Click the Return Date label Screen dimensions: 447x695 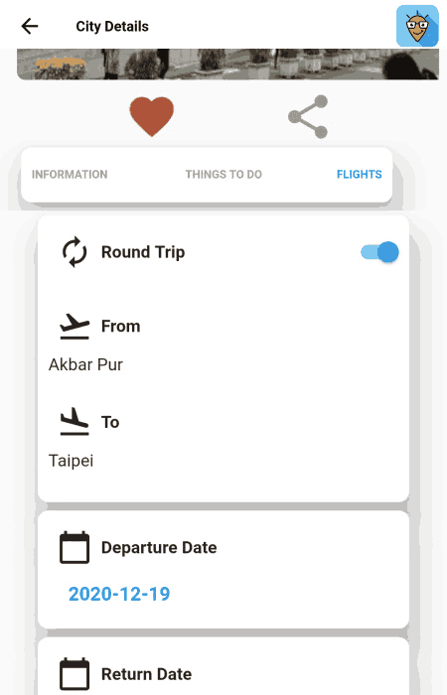pyautogui.click(x=147, y=674)
